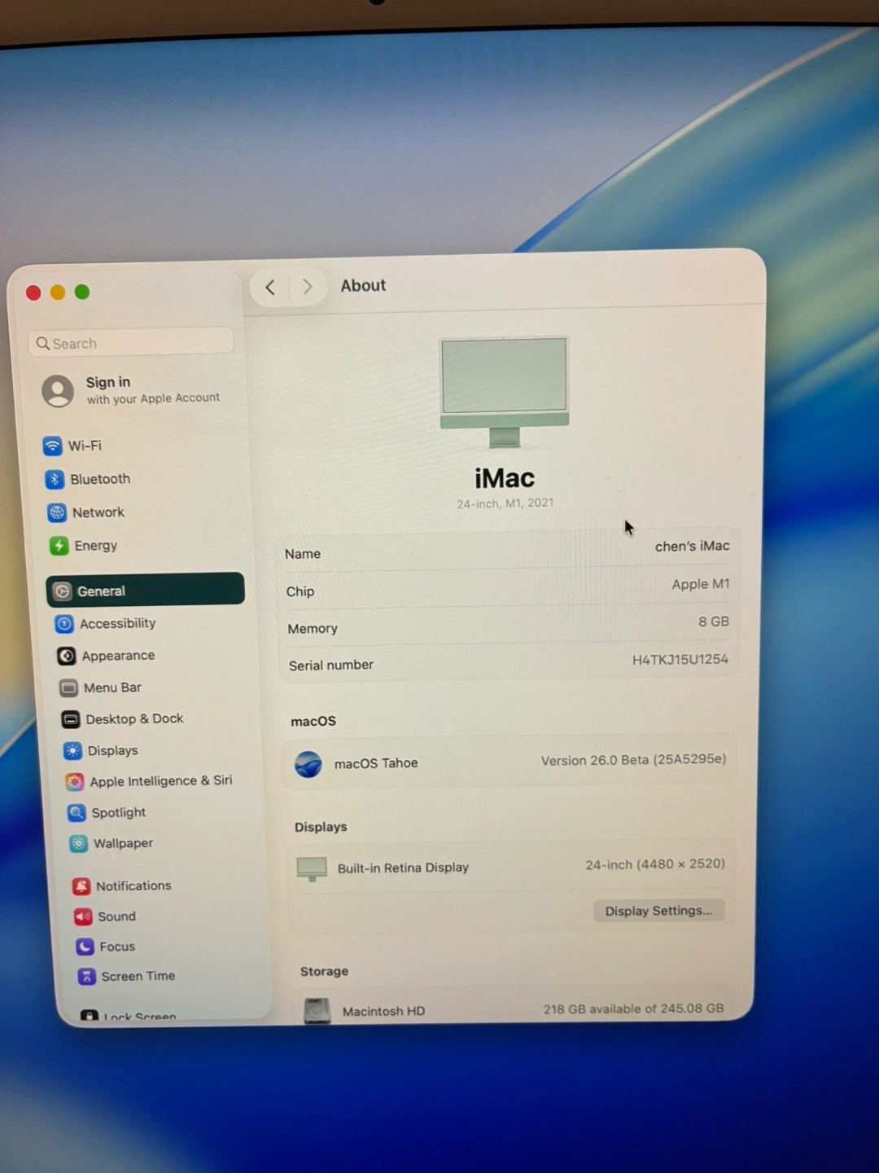Click the macOS Tahoe logo icon
The image size is (879, 1173).
coord(308,764)
